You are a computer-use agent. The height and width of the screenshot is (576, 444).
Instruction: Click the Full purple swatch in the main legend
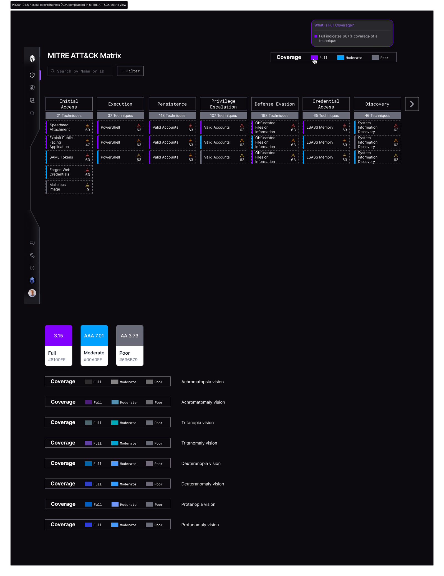click(314, 57)
